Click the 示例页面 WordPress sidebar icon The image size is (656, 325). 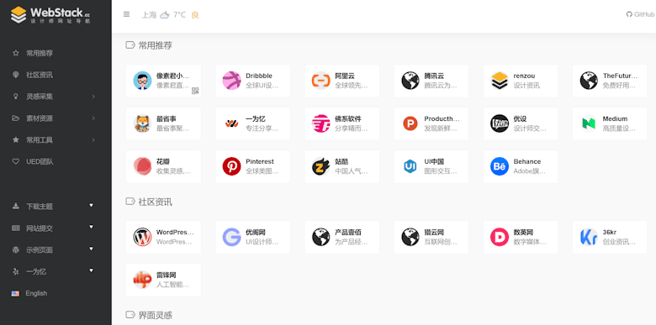pyautogui.click(x=16, y=249)
